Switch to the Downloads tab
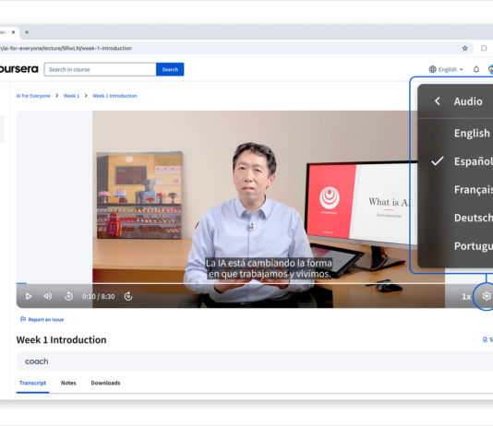The image size is (493, 426). click(105, 383)
